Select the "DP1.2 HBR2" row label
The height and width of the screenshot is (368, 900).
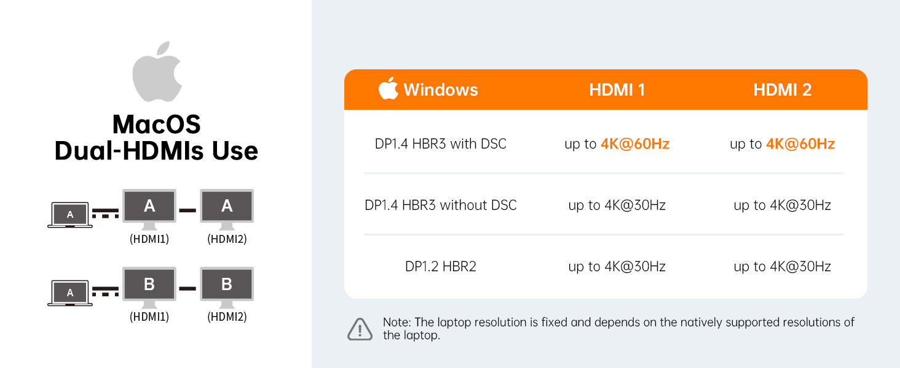(441, 266)
